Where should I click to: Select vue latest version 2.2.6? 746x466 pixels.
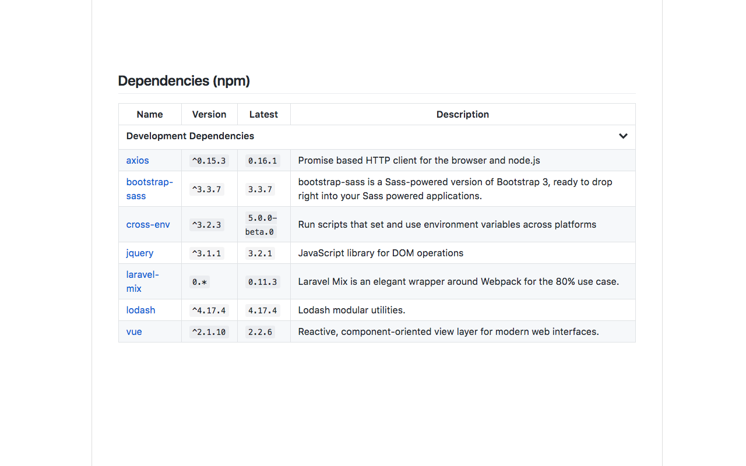click(x=260, y=332)
